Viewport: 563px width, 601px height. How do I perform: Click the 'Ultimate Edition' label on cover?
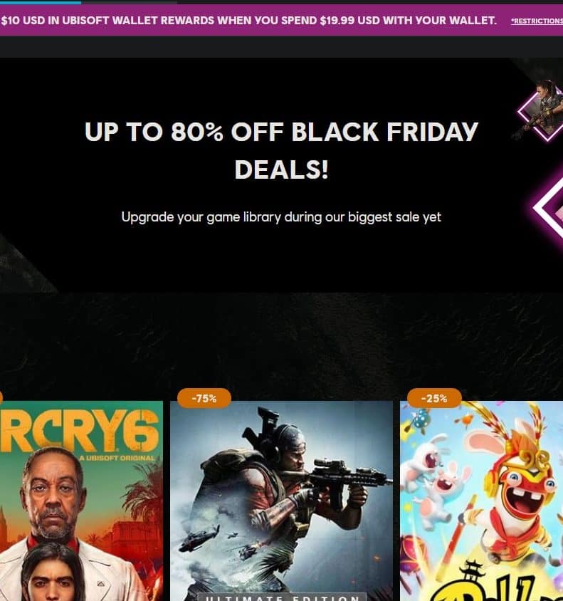283,597
